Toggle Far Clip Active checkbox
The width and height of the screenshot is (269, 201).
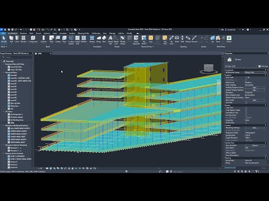point(246,115)
